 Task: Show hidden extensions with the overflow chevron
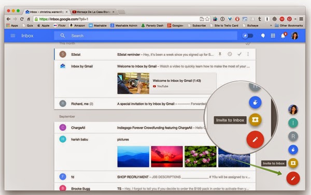[x=295, y=19]
